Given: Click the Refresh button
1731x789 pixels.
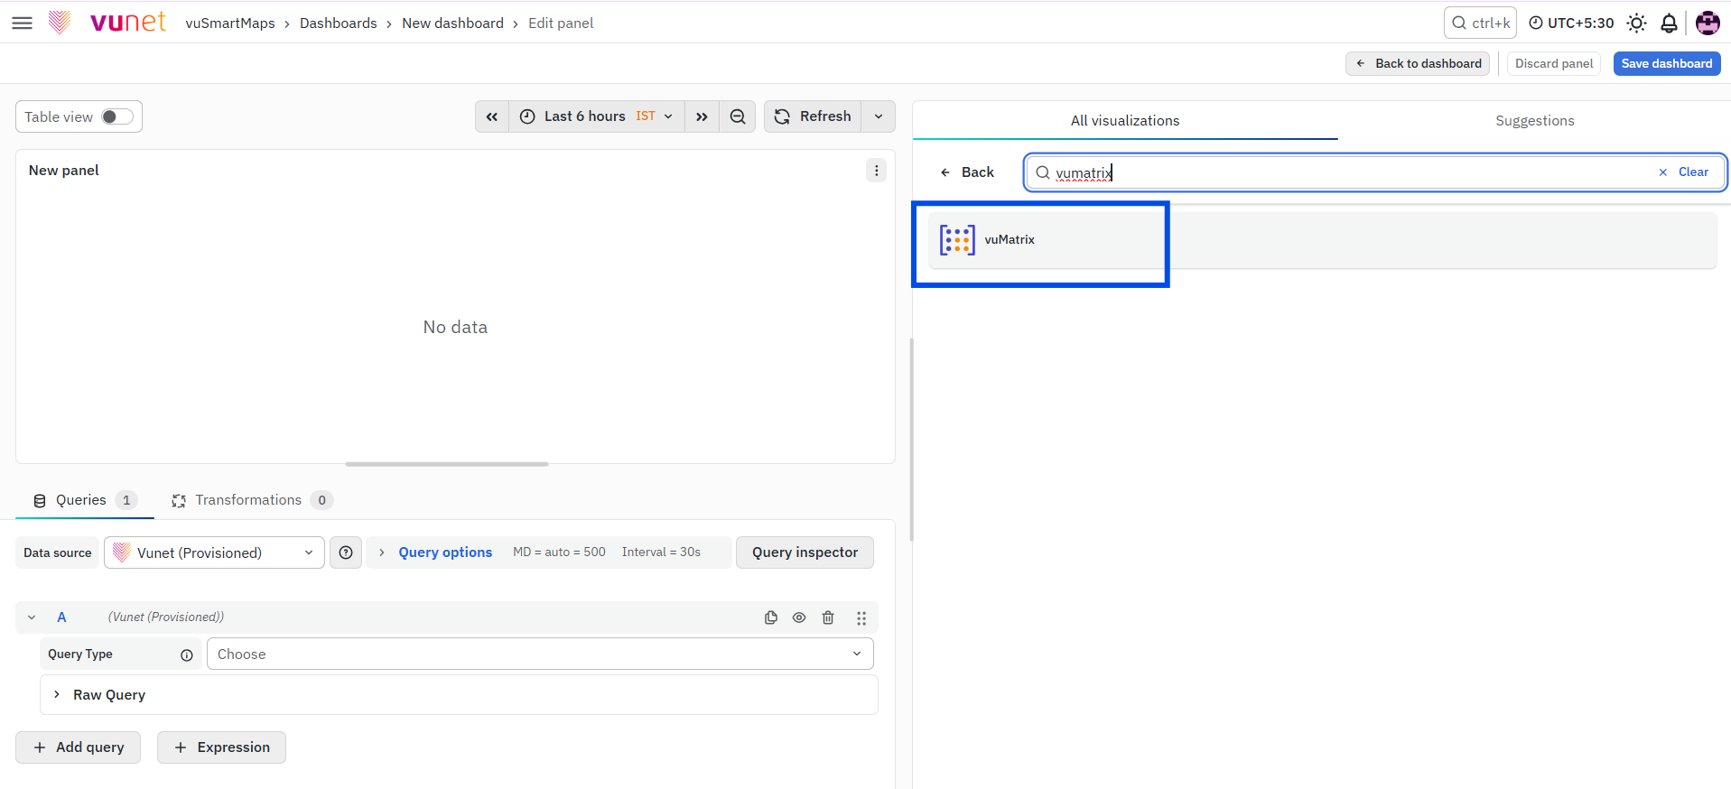Looking at the screenshot, I should tap(813, 116).
